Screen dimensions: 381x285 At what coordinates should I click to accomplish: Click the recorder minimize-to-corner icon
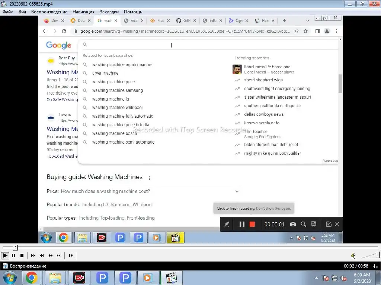tap(329, 224)
